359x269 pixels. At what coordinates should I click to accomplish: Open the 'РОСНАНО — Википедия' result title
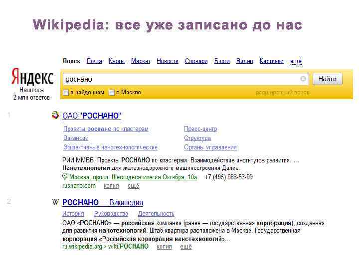tap(103, 202)
